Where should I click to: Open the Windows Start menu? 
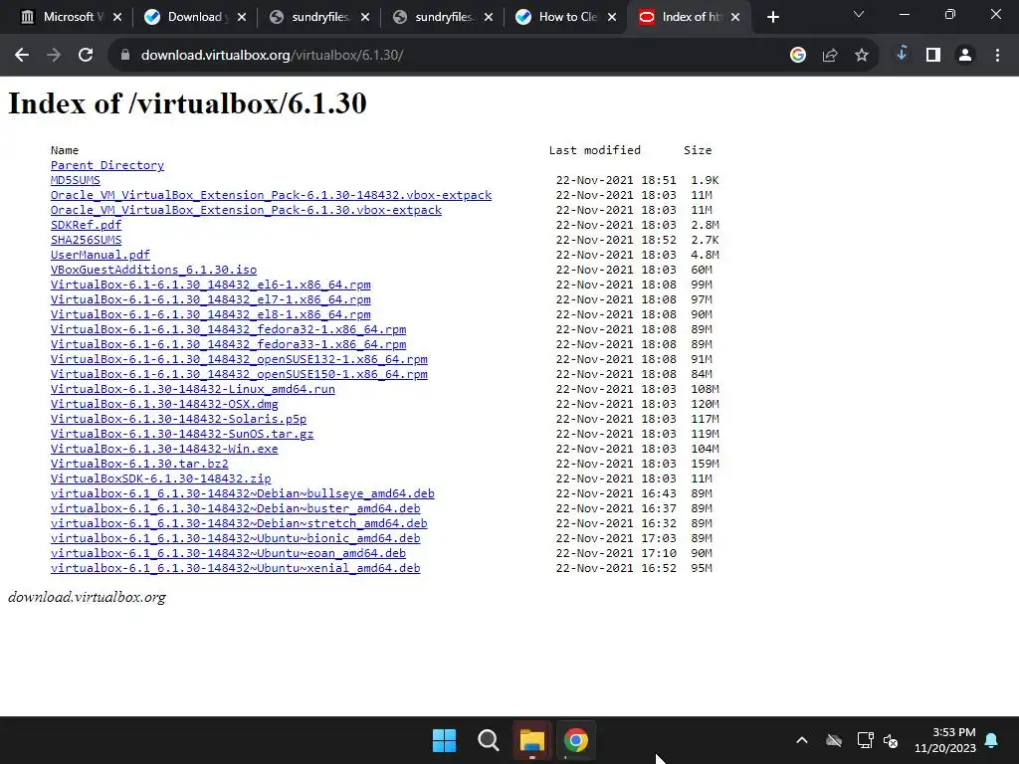point(445,740)
